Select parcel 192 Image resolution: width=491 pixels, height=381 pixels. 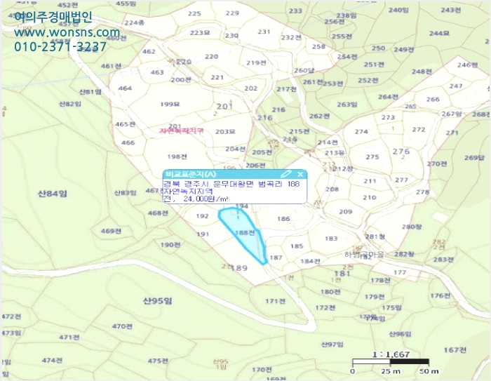click(x=202, y=216)
